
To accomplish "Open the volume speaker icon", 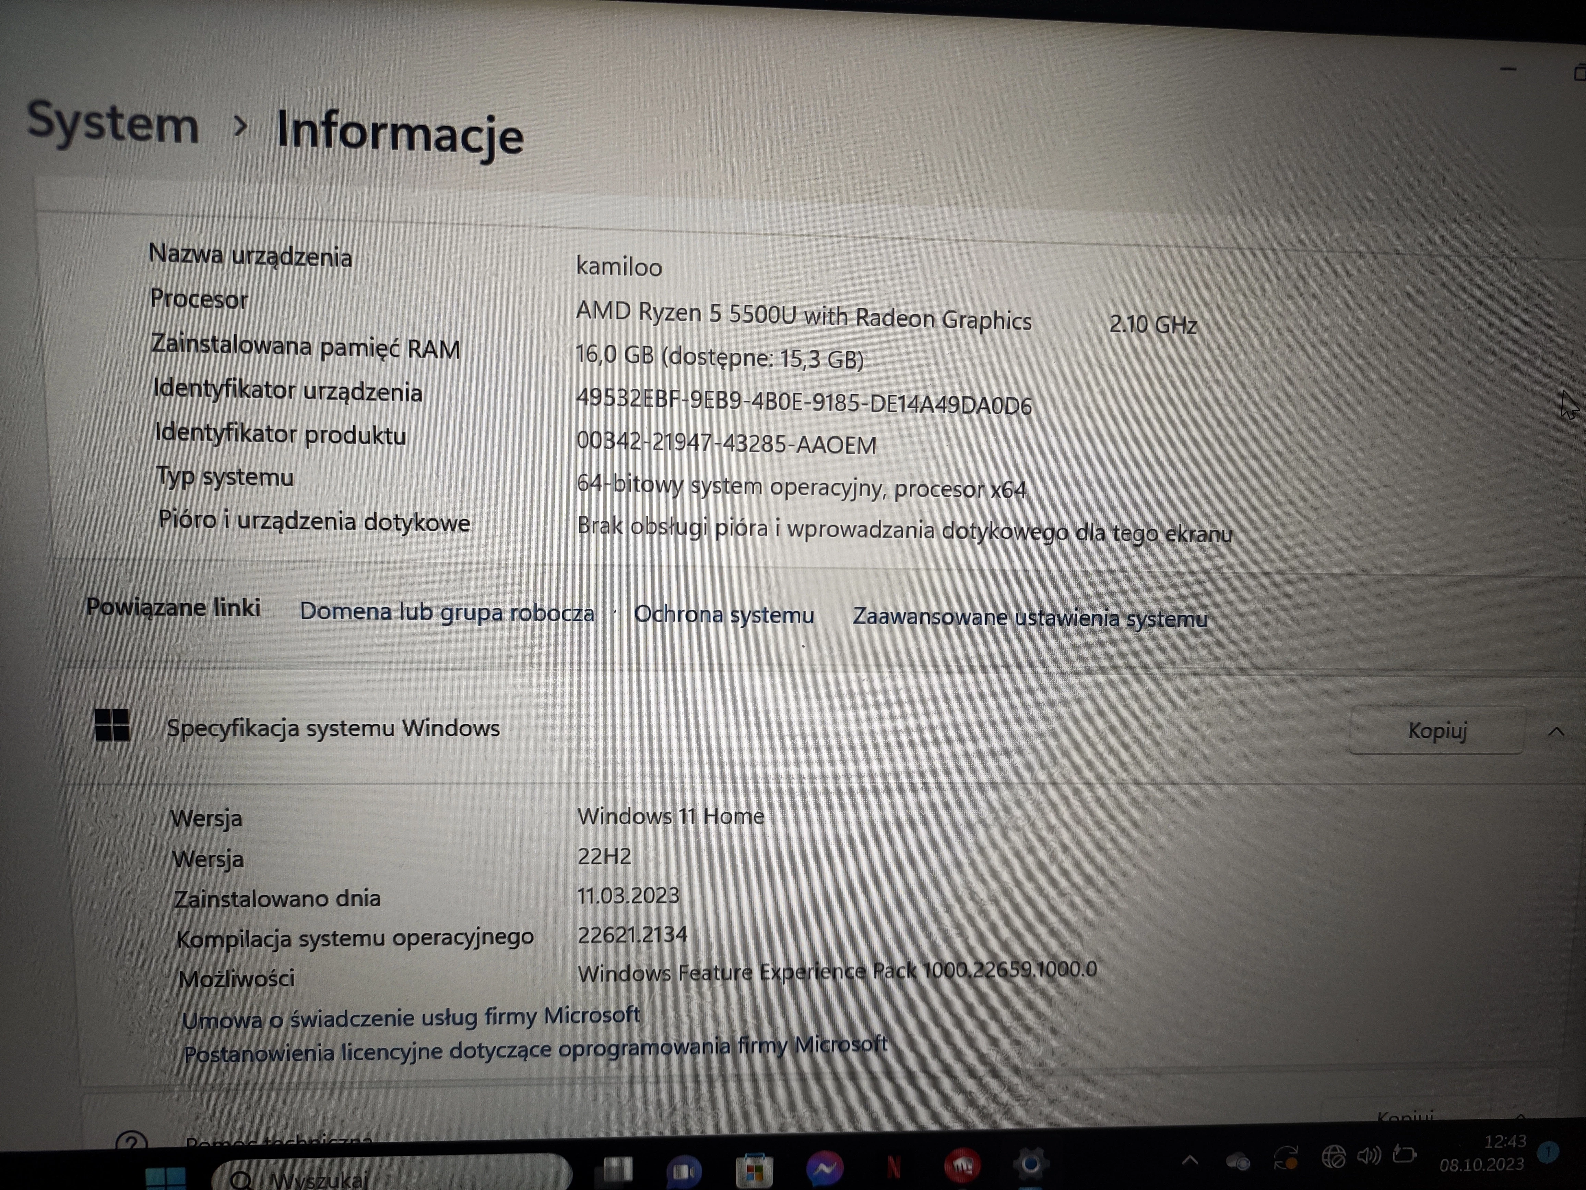I will point(1369,1156).
